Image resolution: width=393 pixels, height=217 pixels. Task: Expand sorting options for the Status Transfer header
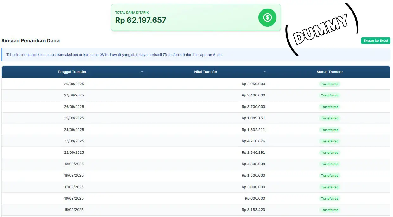(329, 72)
